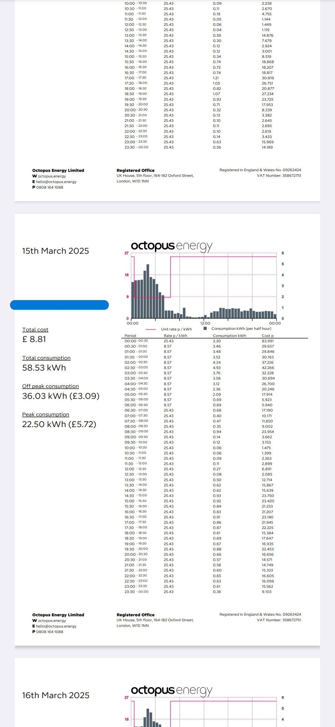Click the 36.03 kWh (£3.09) off peak value
This screenshot has width=335, height=727.
pos(61,396)
